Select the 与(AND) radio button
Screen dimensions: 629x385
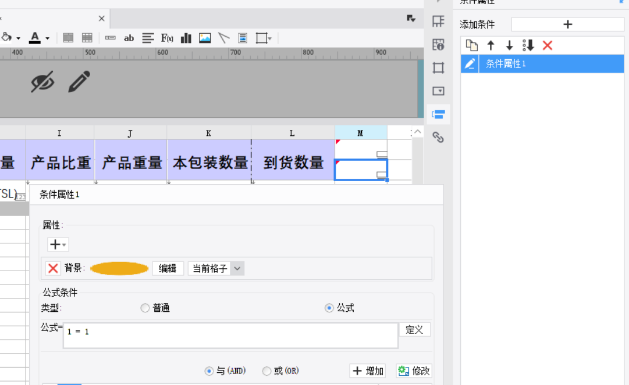pos(209,371)
